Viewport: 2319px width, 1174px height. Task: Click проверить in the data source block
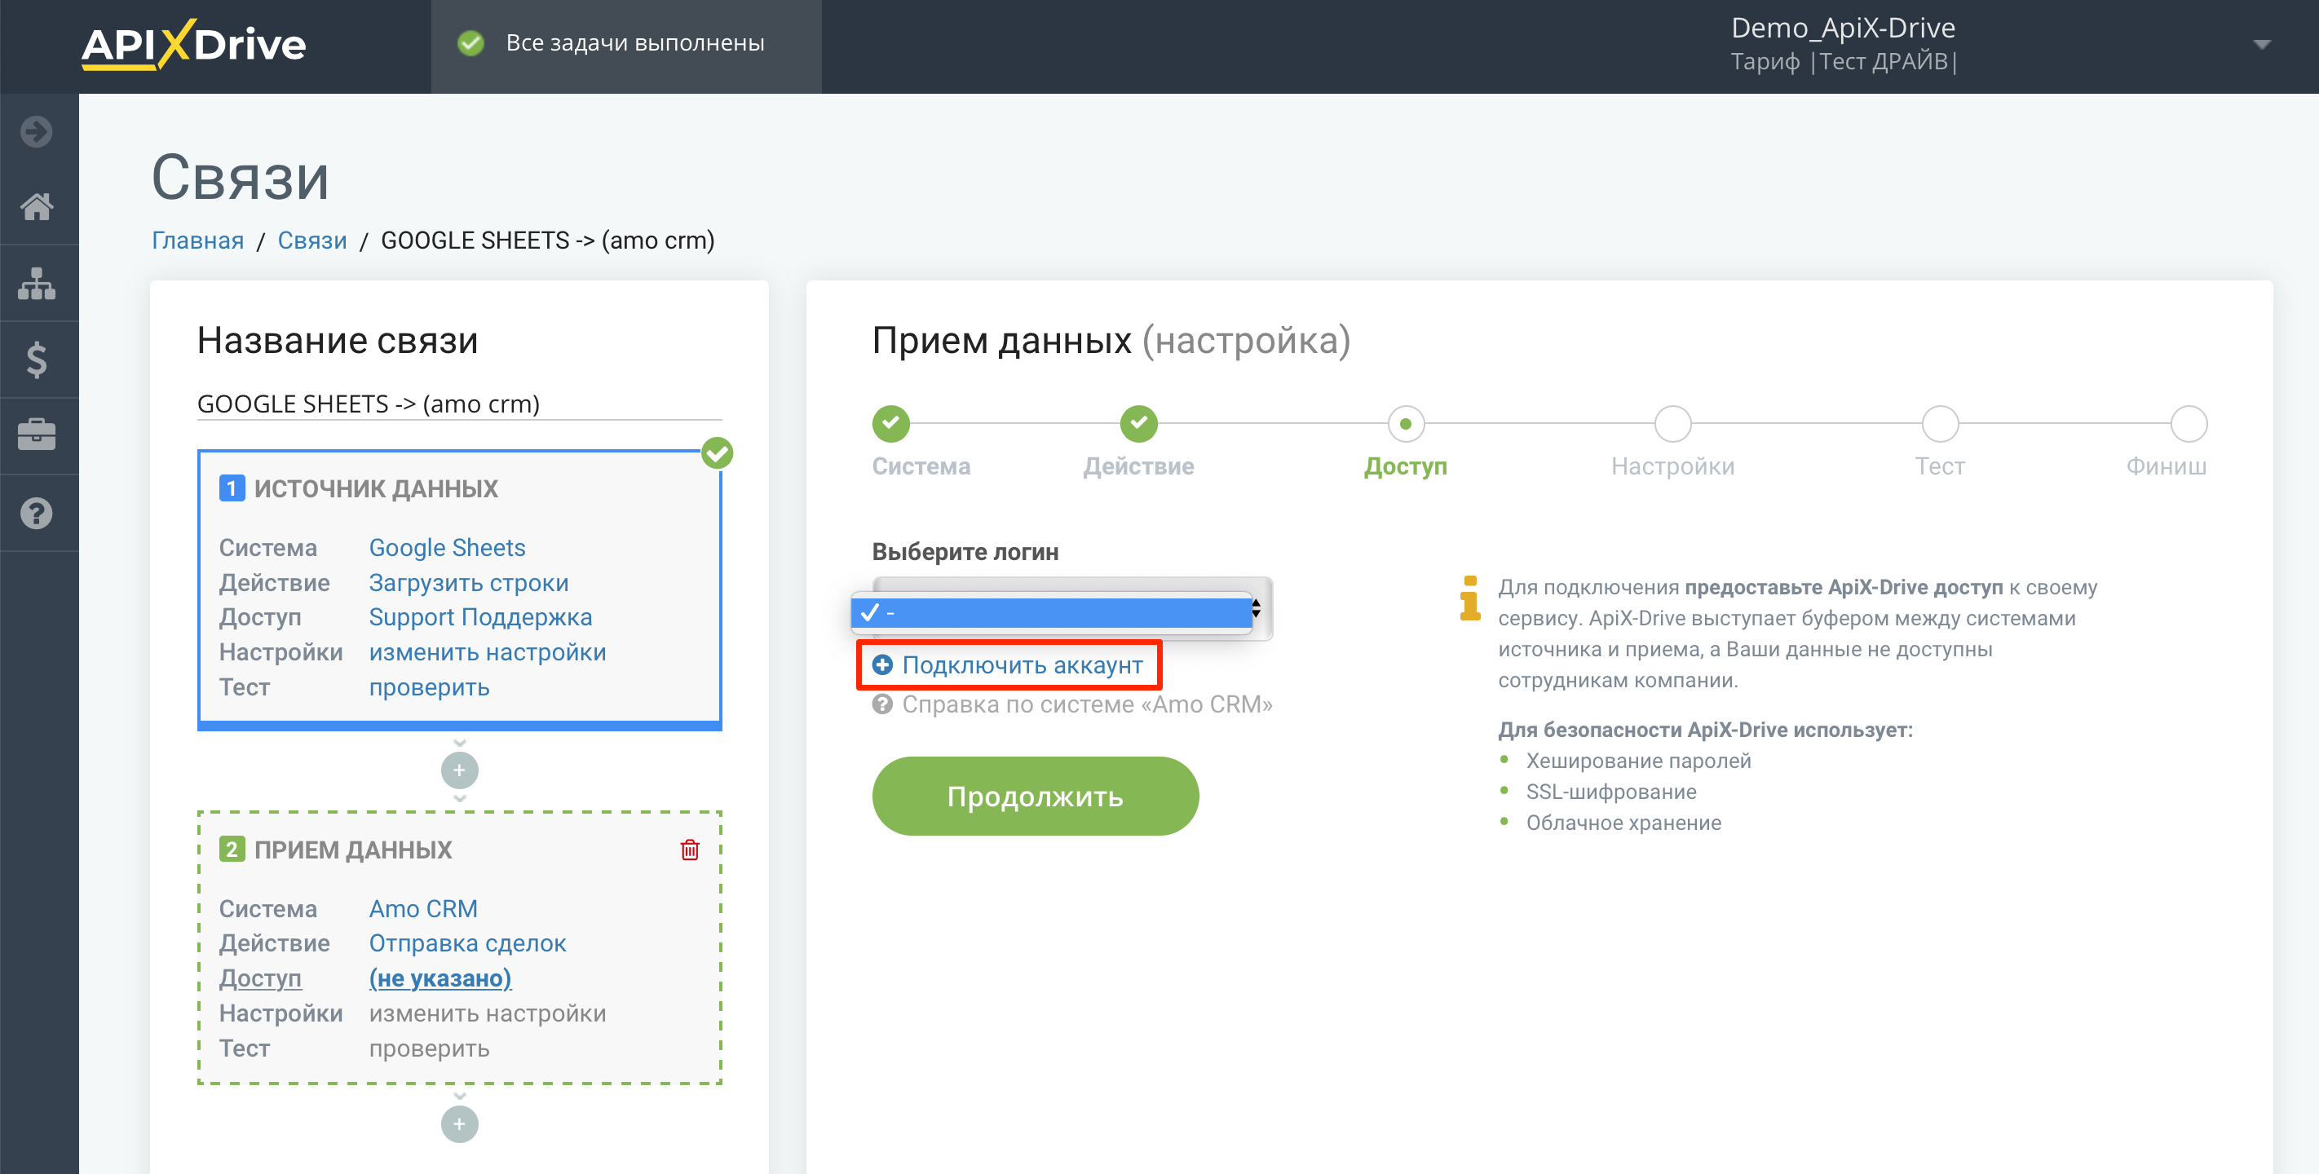coord(430,687)
